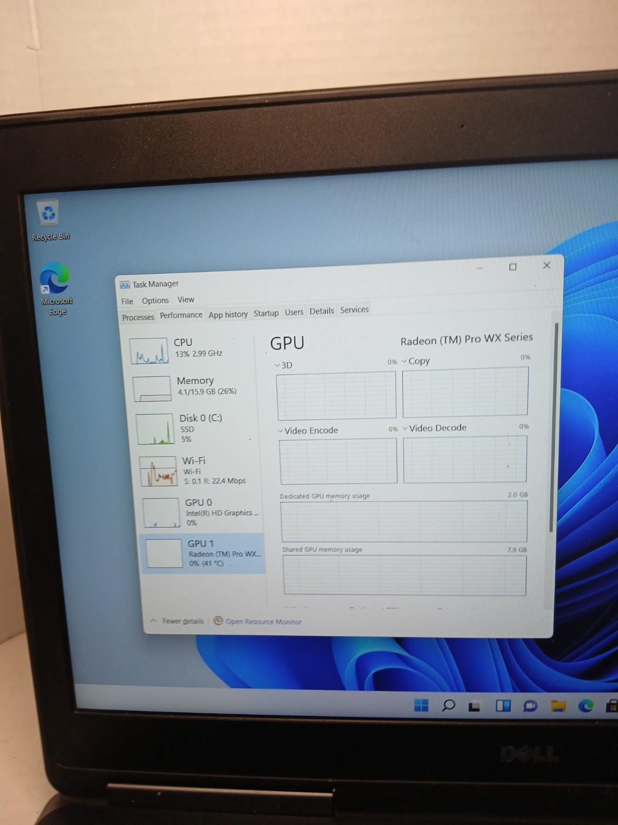Click the Dedicated GPU memory usage graph
The image size is (618, 825).
coord(404,521)
